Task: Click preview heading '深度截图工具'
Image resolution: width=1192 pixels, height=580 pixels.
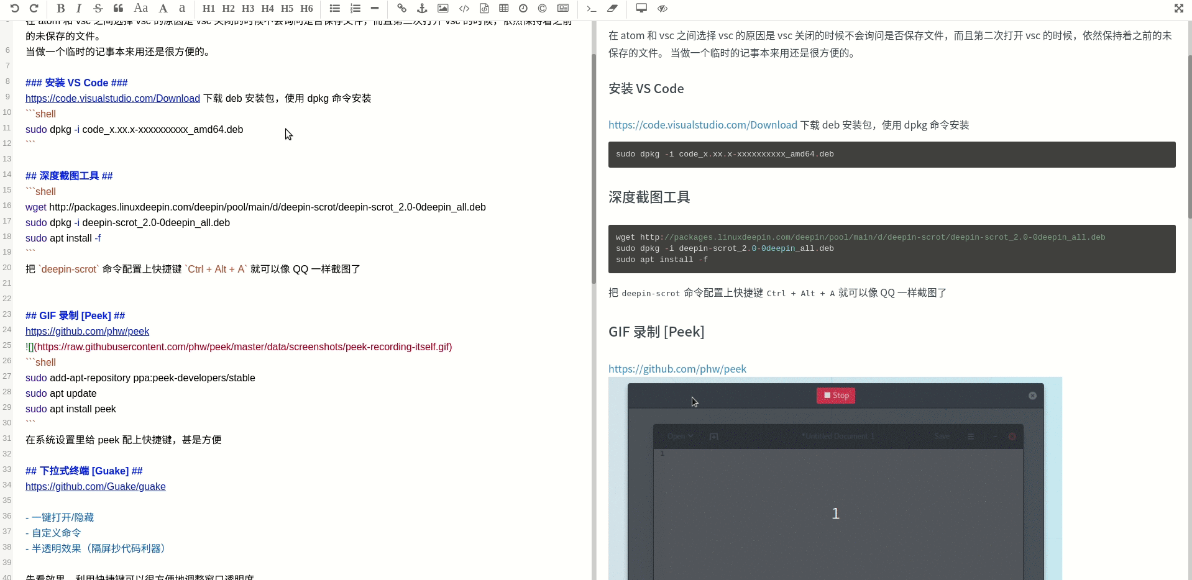Action: coord(649,197)
